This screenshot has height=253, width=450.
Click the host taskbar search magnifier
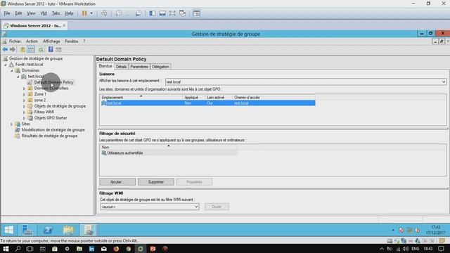point(18,249)
